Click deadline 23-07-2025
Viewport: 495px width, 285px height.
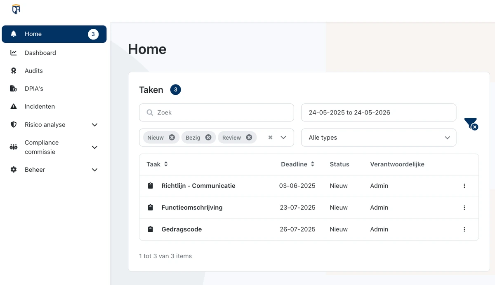(x=297, y=208)
